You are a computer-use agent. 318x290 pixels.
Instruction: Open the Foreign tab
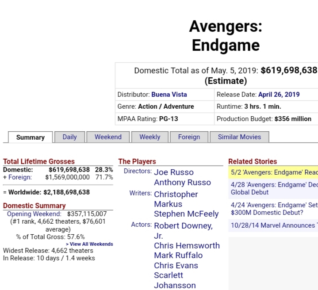point(189,137)
